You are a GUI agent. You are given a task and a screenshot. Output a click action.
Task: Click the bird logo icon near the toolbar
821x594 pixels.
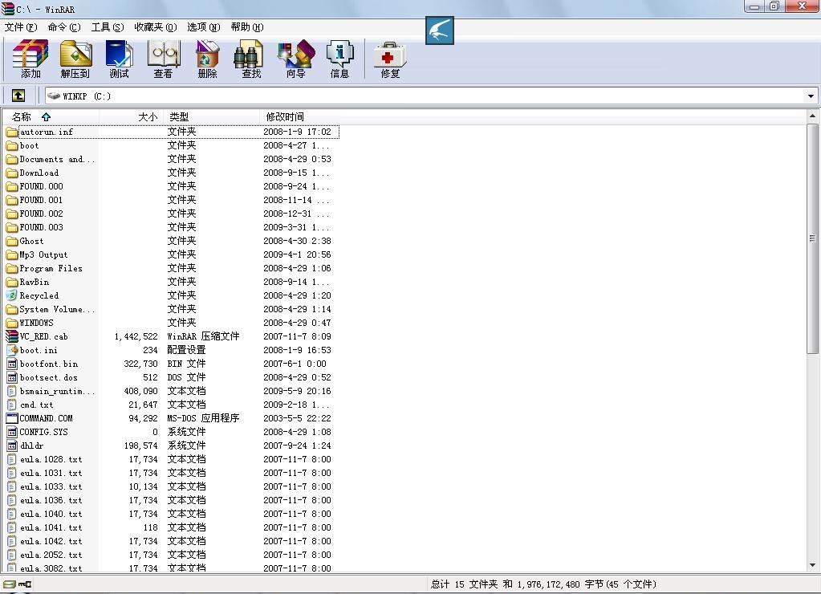click(439, 31)
